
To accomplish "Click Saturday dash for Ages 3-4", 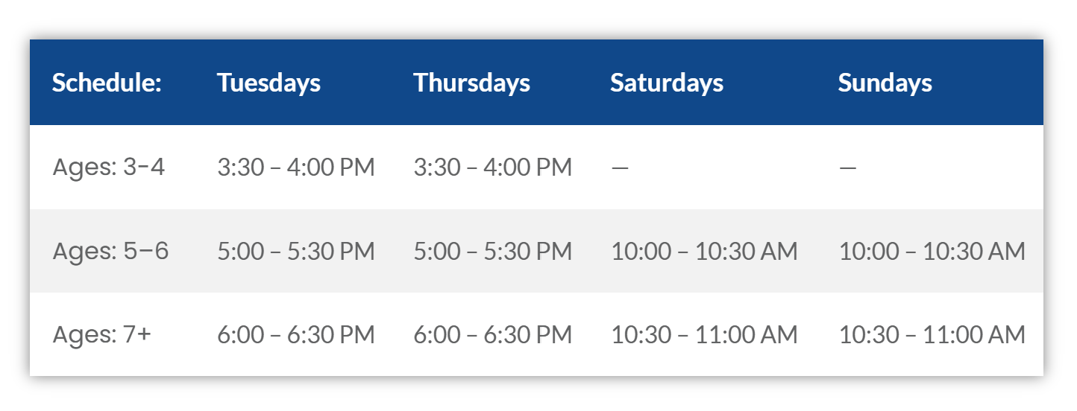I will pos(620,168).
